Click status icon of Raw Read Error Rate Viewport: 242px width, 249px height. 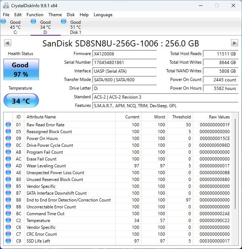pos(8,124)
